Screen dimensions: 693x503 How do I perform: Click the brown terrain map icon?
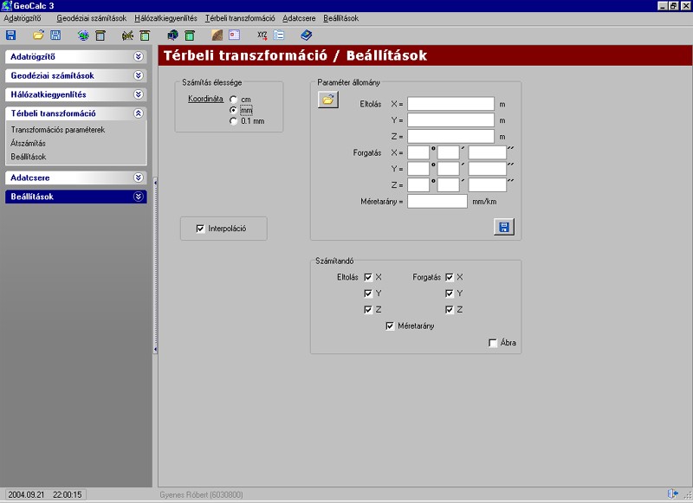click(x=217, y=35)
